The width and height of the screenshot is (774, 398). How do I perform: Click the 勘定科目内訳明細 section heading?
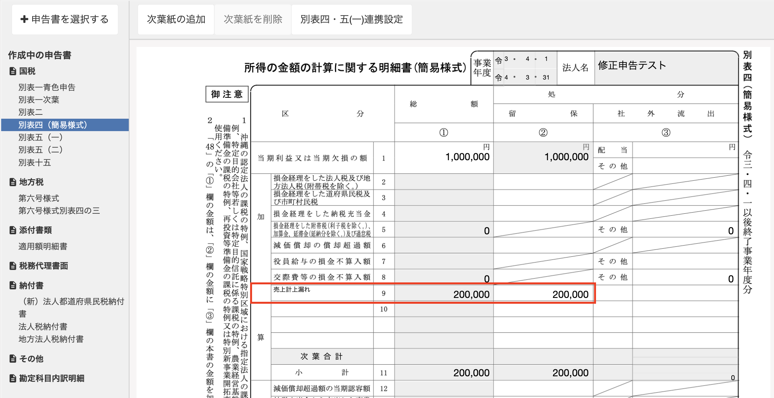(52, 379)
